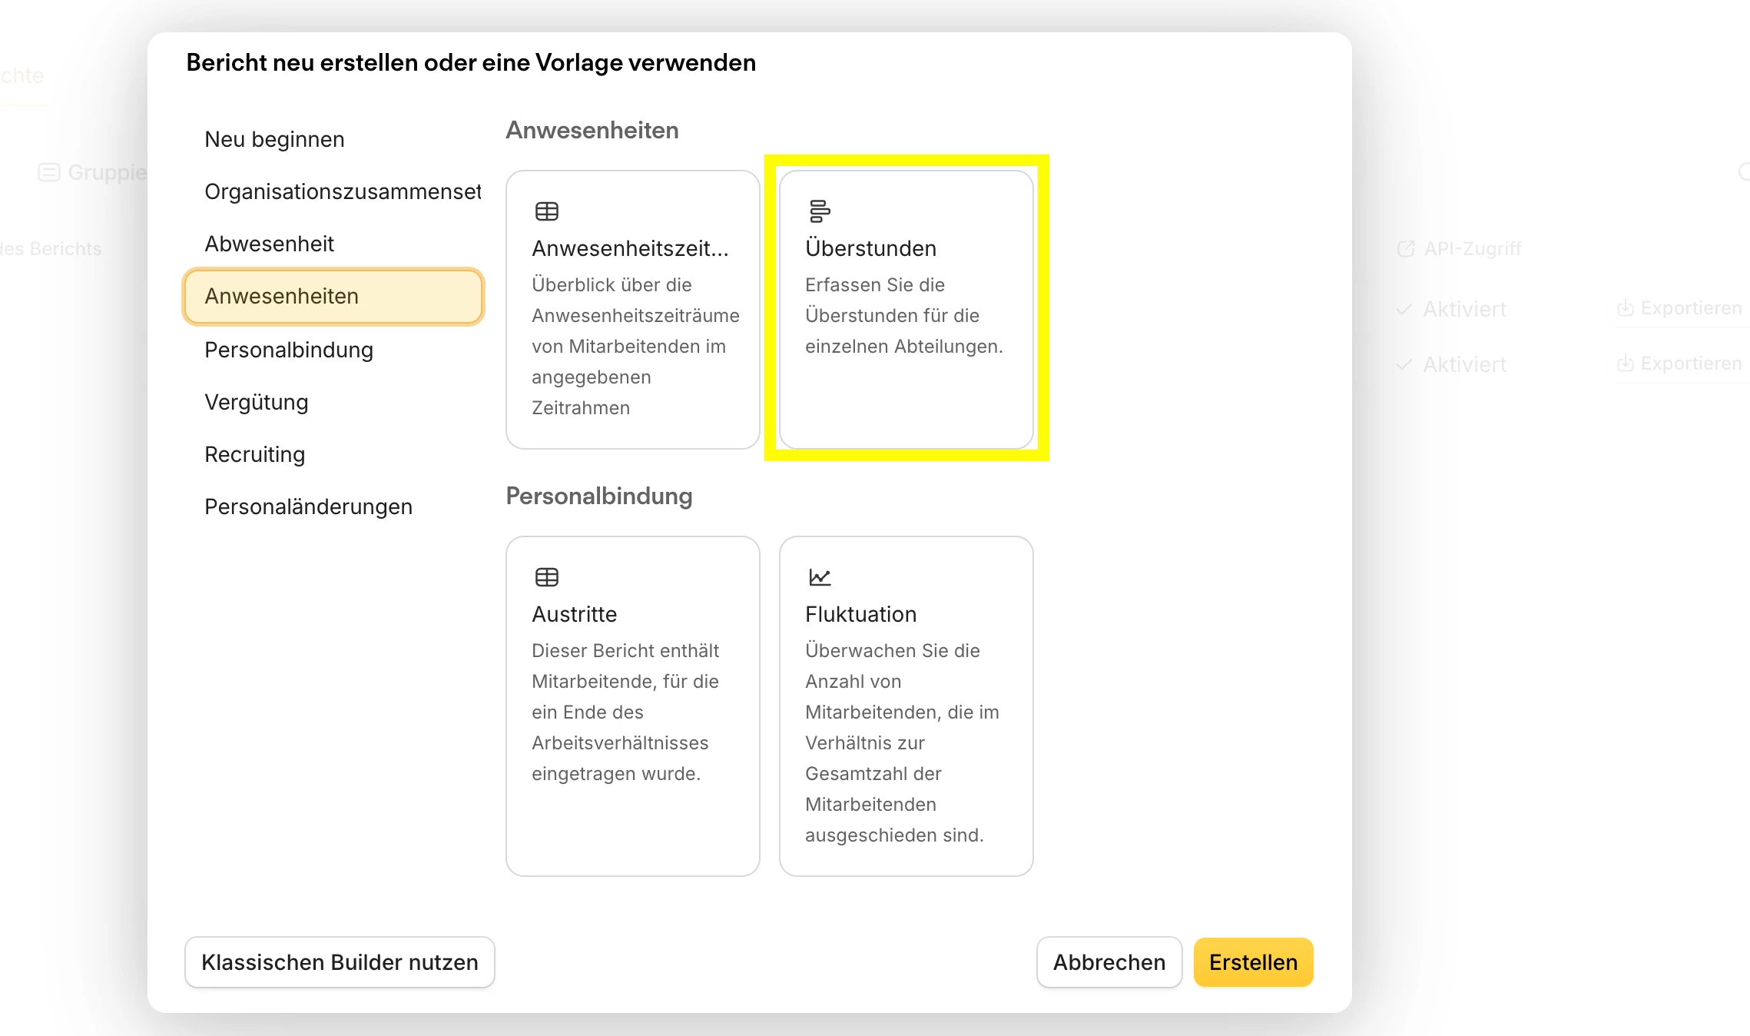Select Neu beginnen in the sidebar
This screenshot has width=1750, height=1036.
[x=274, y=139]
